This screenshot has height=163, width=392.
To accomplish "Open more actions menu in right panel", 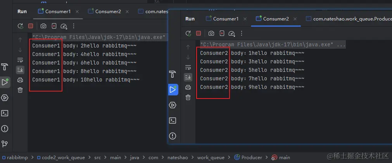I will click(242, 33).
